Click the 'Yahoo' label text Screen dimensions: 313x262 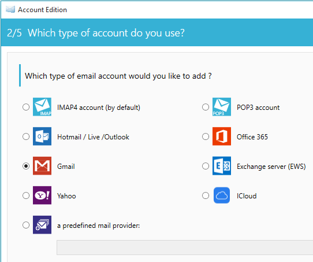pyautogui.click(x=66, y=196)
